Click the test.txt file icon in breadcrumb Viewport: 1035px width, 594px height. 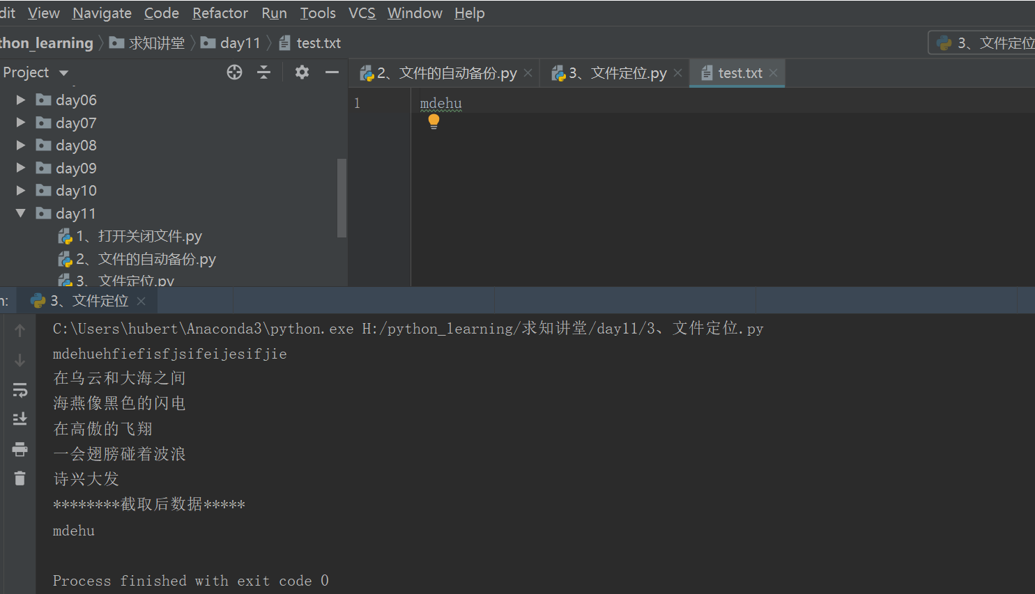(284, 43)
